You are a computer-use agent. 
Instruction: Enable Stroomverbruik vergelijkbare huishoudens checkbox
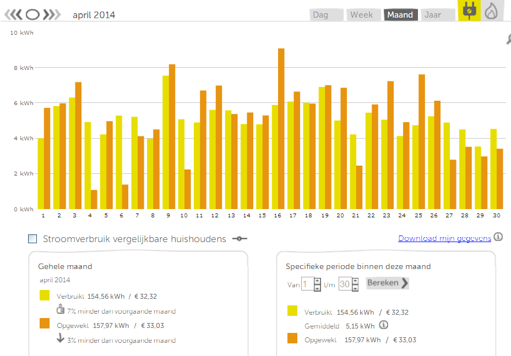click(x=32, y=239)
